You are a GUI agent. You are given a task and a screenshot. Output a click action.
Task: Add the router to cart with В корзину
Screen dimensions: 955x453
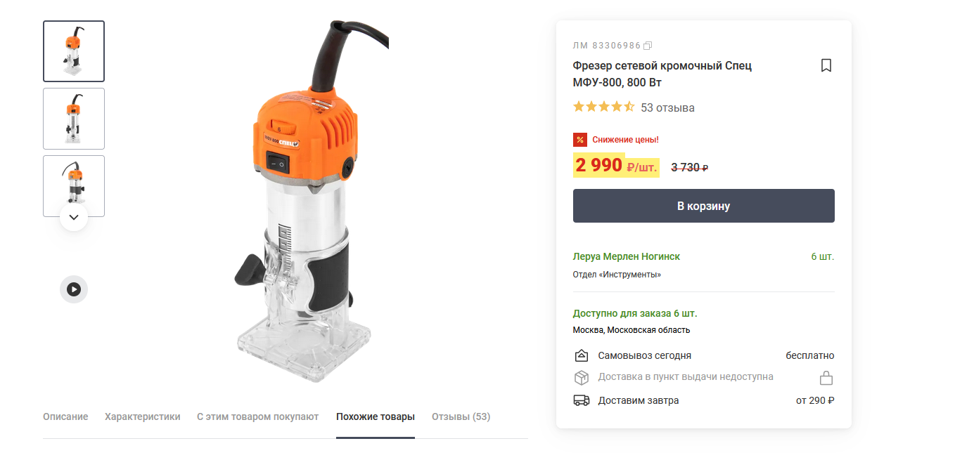[x=704, y=206]
